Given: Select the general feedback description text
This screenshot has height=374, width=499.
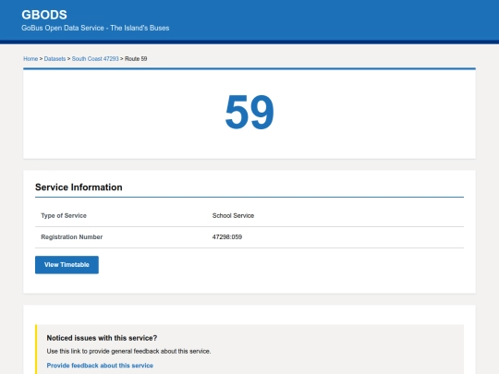Looking at the screenshot, I should 128,351.
